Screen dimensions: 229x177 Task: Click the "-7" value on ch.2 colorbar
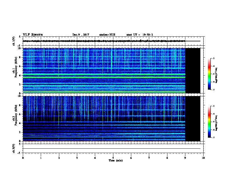pos(213,137)
